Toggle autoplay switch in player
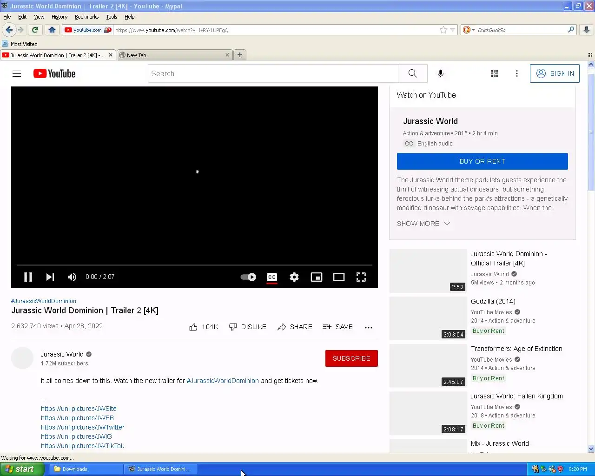This screenshot has width=595, height=476. point(248,277)
